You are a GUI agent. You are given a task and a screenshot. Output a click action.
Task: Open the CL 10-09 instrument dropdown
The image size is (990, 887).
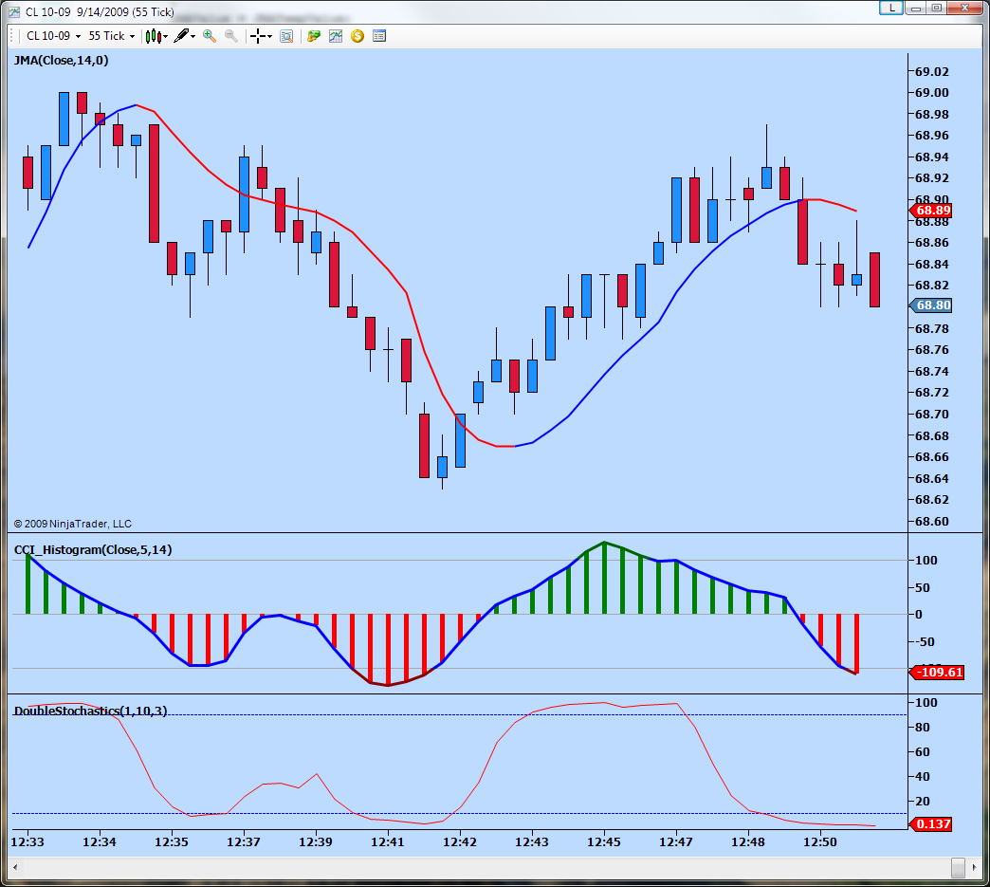(x=54, y=36)
